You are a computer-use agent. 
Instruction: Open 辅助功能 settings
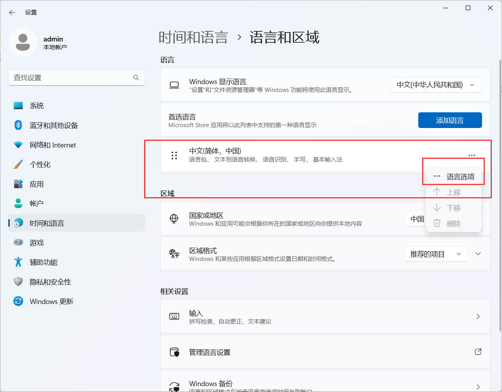(x=77, y=262)
